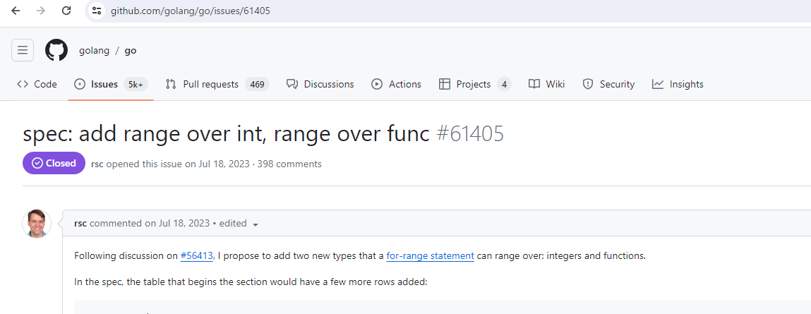
Task: Select the Issues tab
Action: tap(112, 84)
